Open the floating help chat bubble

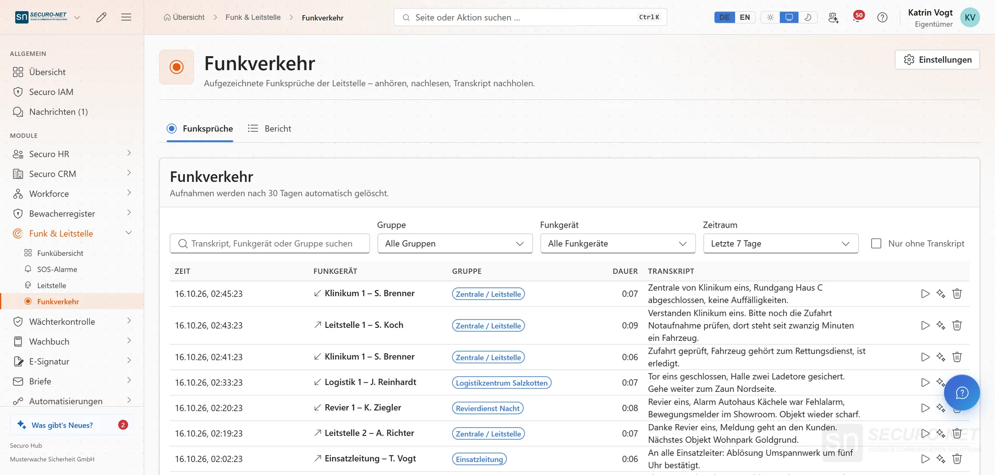coord(962,393)
